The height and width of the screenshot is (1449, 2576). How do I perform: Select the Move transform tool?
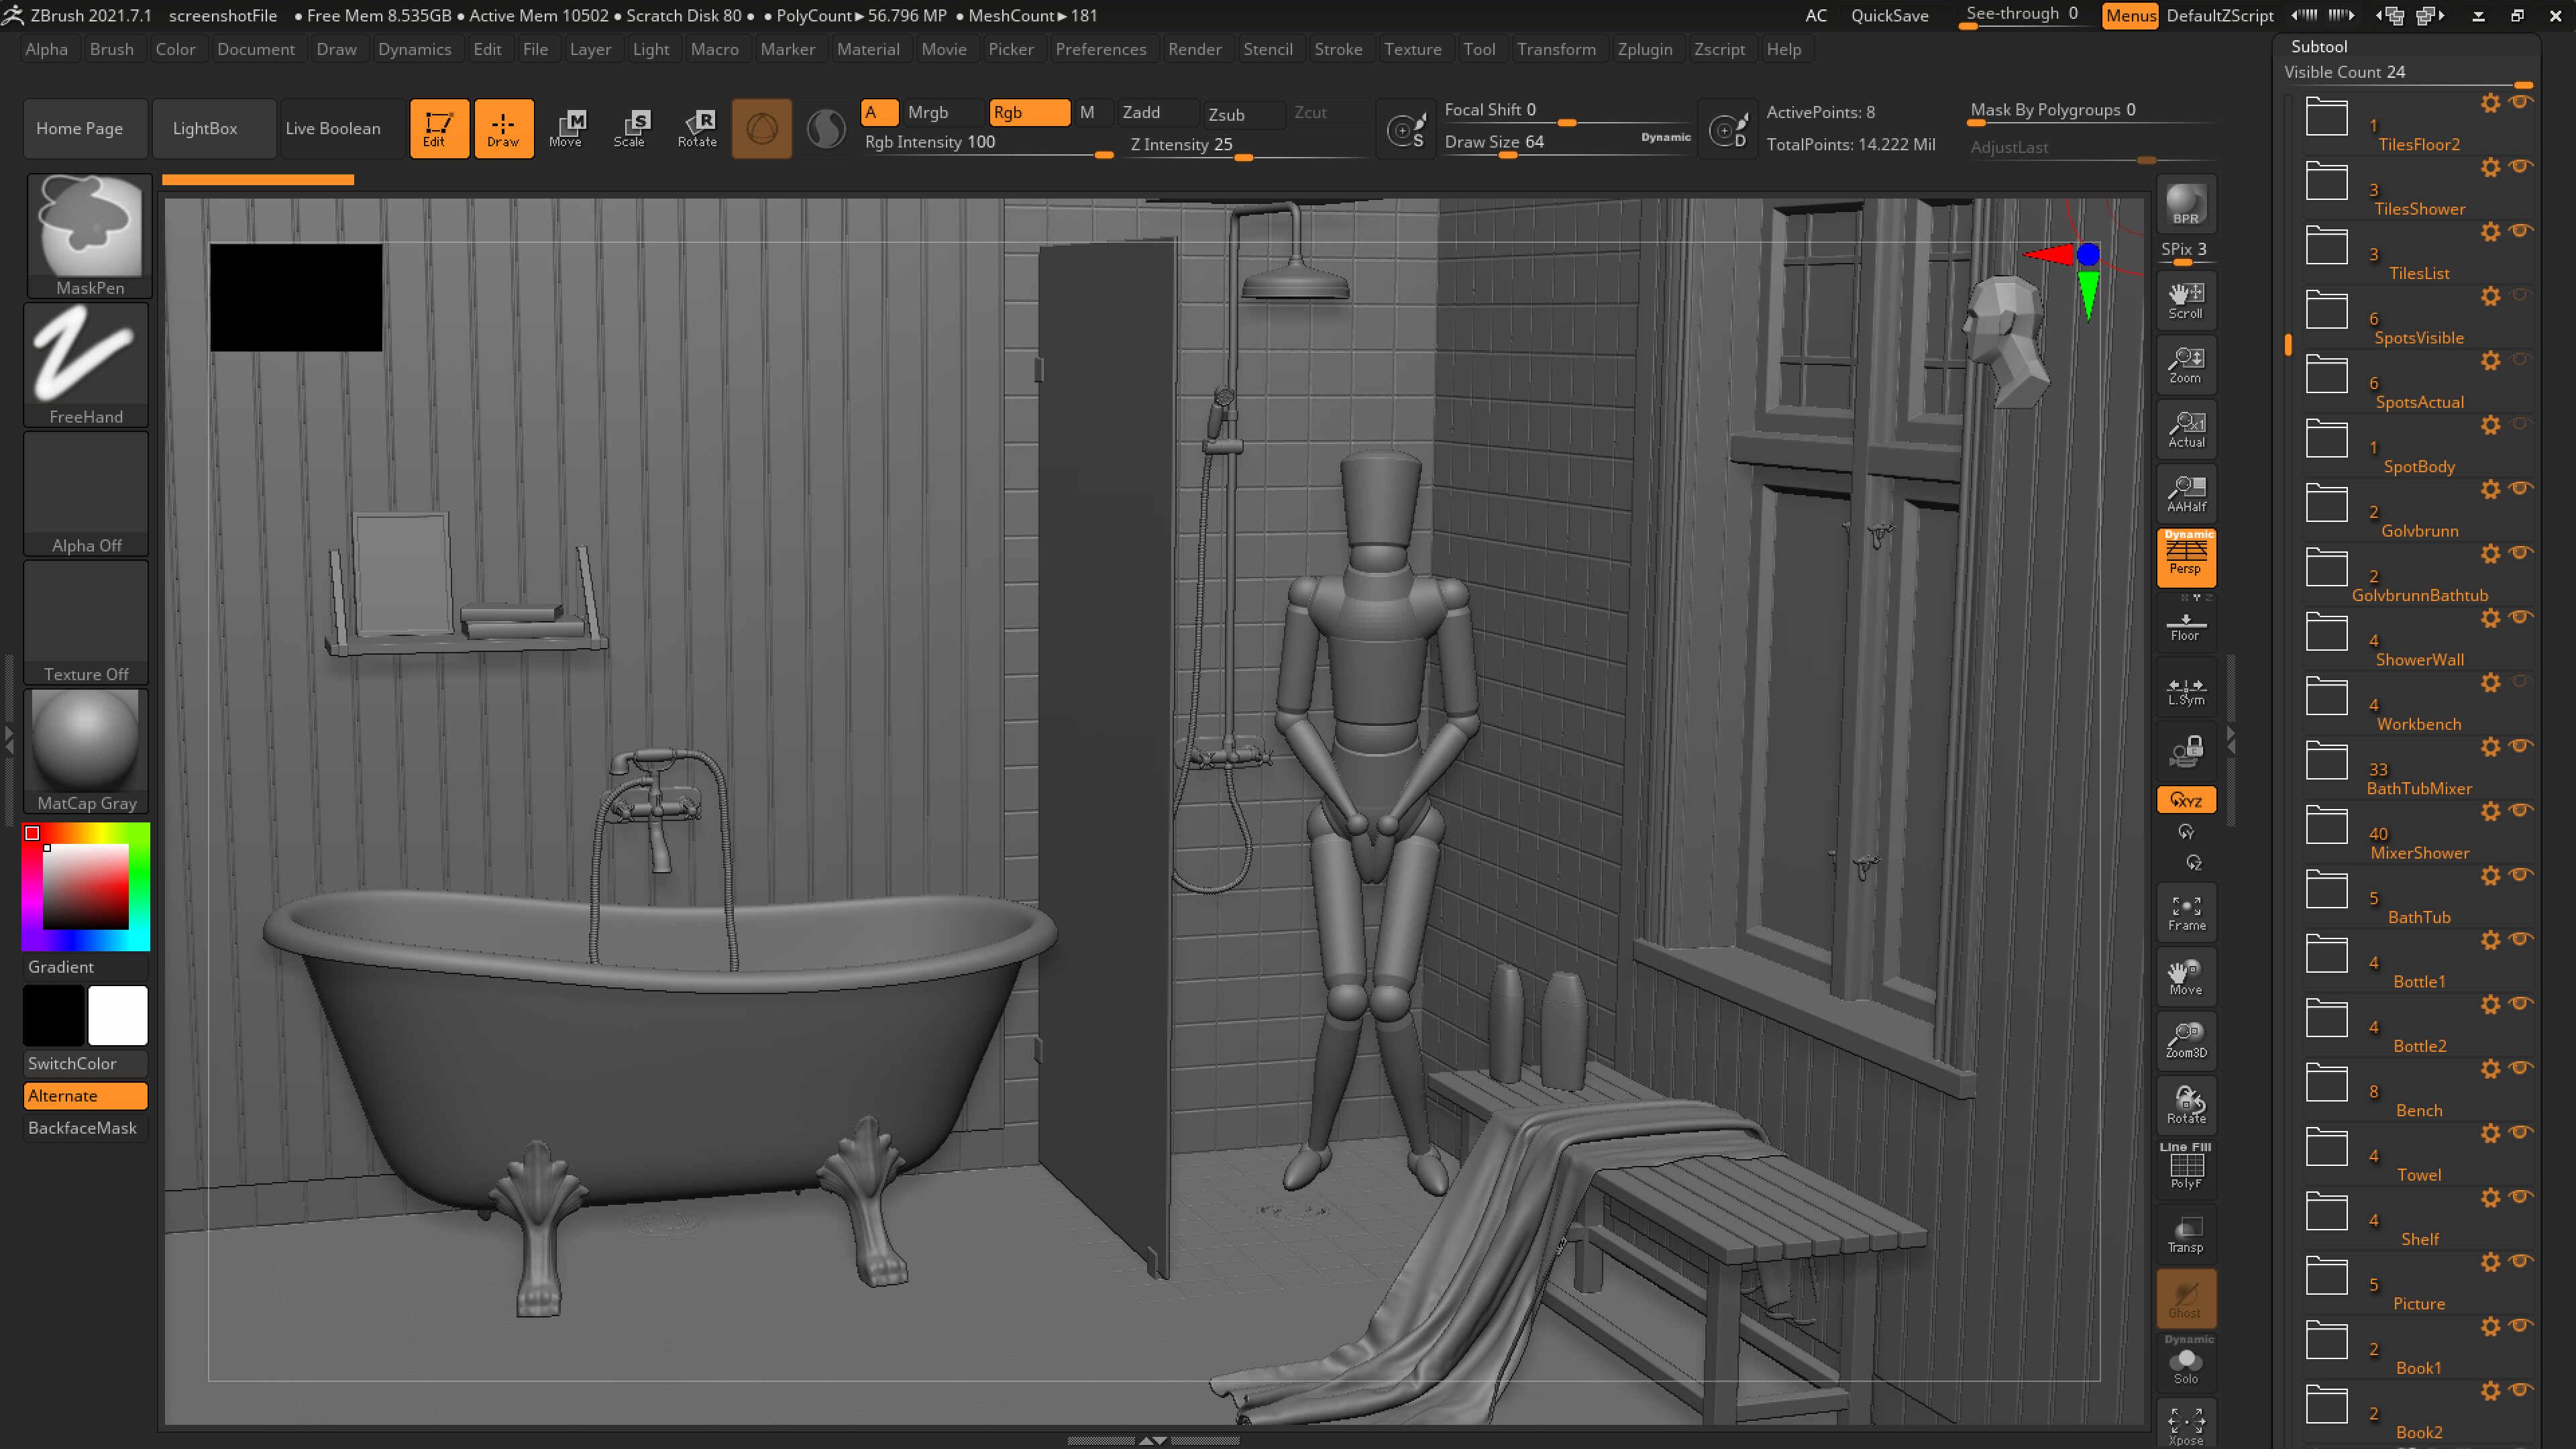(x=567, y=128)
